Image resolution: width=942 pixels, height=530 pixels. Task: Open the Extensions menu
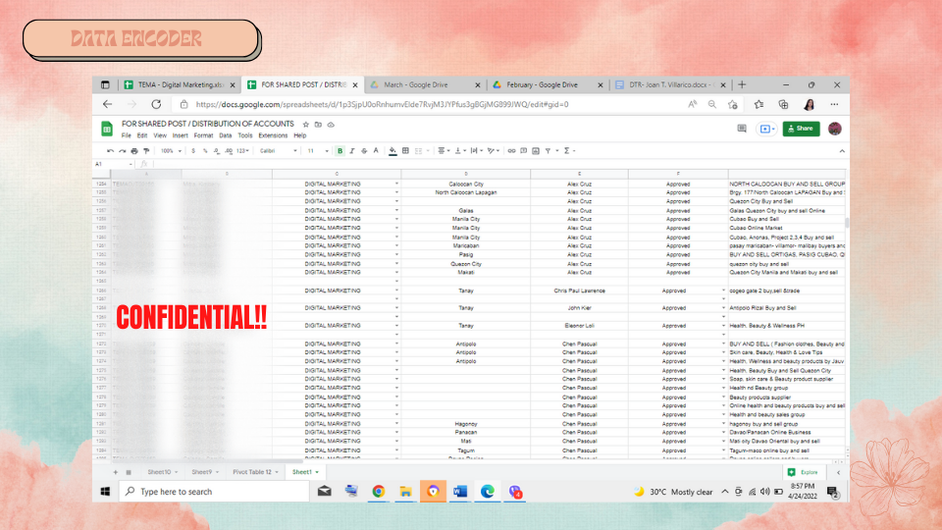(x=273, y=135)
